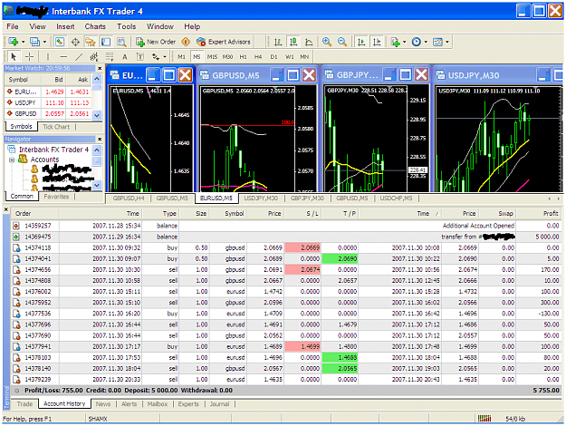This screenshot has width=566, height=426.
Task: Open the Favorites tab in Navigator
Action: click(56, 197)
